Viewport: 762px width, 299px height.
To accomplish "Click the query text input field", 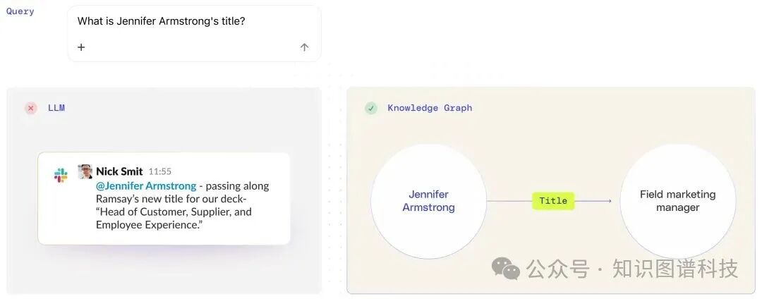I will [x=190, y=22].
